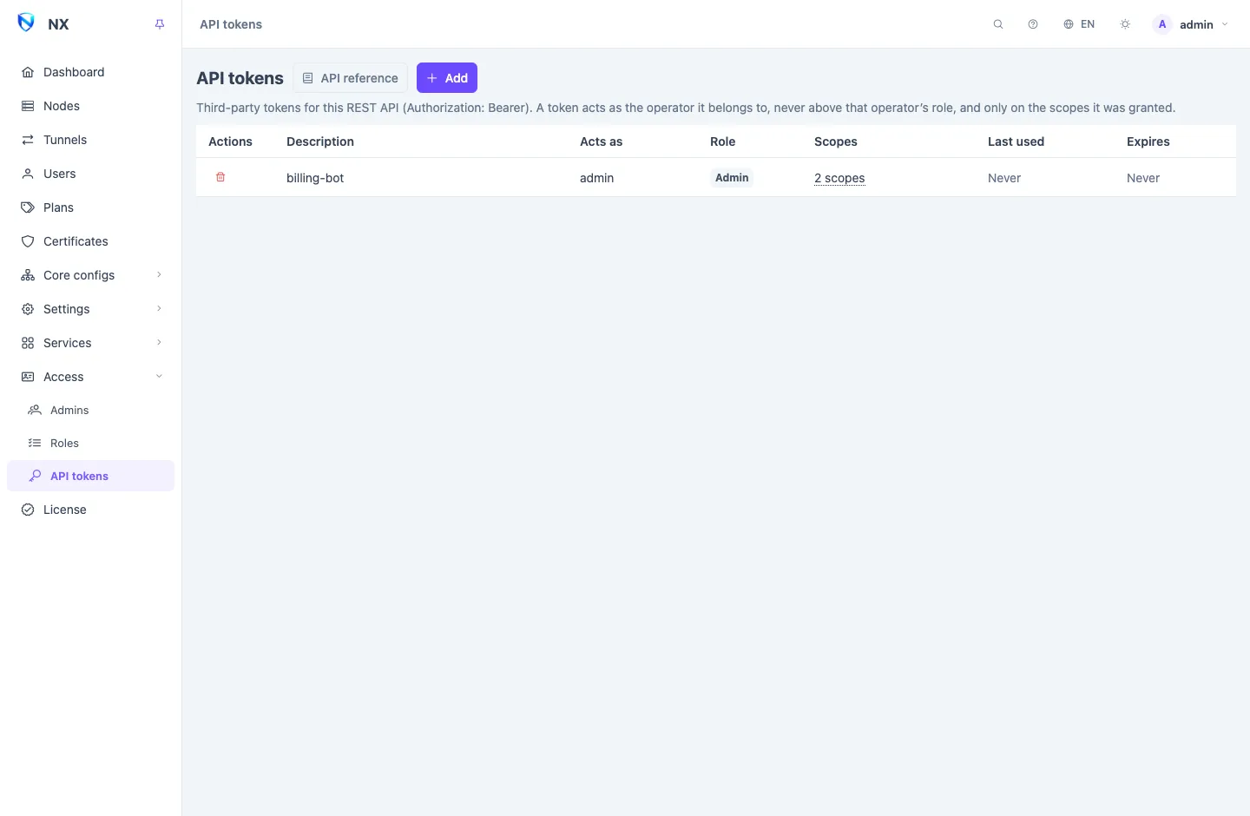Open the Certificates page
This screenshot has height=816, width=1250.
(90, 241)
